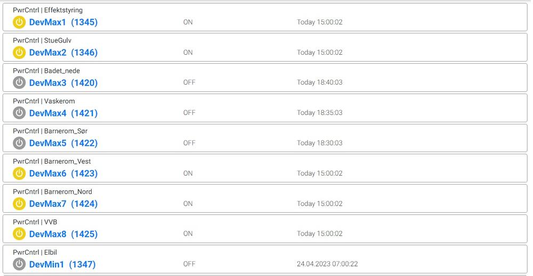
Task: Open the DevMax6 (1423) device link
Action: click(63, 173)
